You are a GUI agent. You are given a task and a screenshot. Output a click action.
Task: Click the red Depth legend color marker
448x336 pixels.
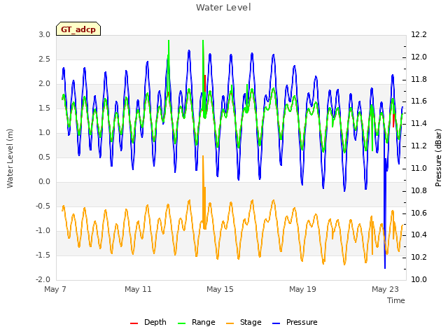(x=134, y=323)
